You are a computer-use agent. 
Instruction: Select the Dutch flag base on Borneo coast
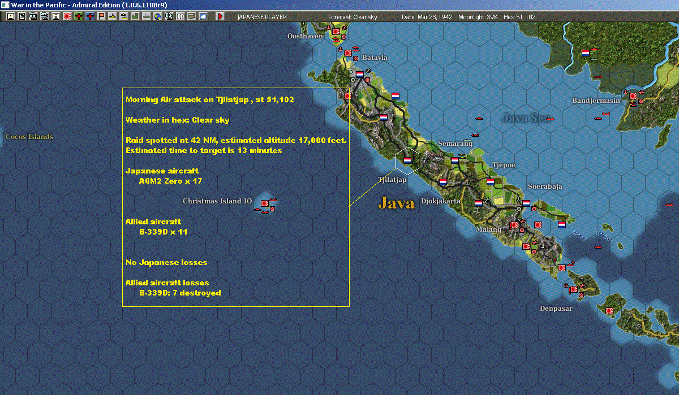[586, 53]
